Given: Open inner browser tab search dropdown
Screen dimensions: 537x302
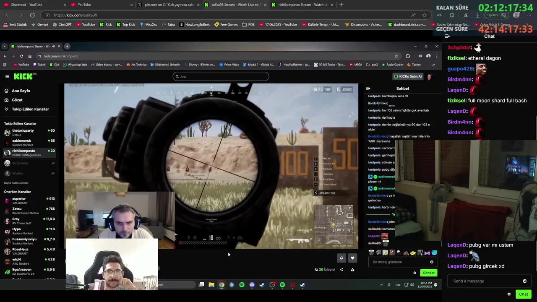Looking at the screenshot, I should tap(5, 46).
